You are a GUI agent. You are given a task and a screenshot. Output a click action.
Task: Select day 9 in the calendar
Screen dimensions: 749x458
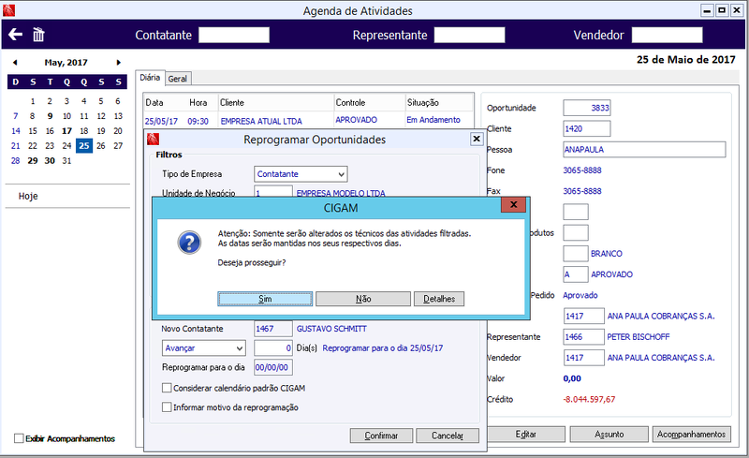click(50, 116)
